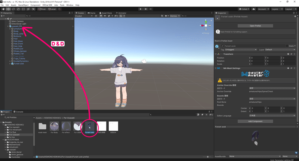This screenshot has height=161, width=299.
Task: Toggle scene audio
Action: pyautogui.click(x=105, y=16)
